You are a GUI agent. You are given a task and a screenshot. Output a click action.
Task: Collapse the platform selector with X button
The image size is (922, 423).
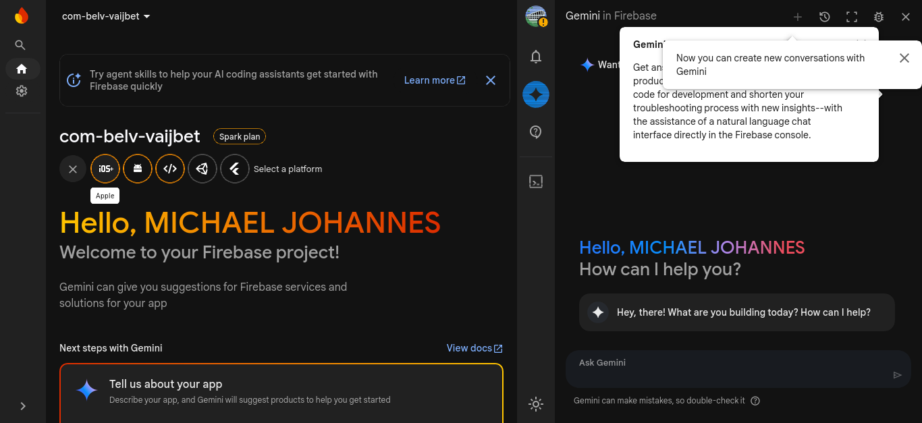(73, 169)
